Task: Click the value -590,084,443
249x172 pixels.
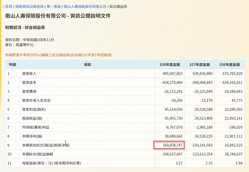Action: click(202, 82)
